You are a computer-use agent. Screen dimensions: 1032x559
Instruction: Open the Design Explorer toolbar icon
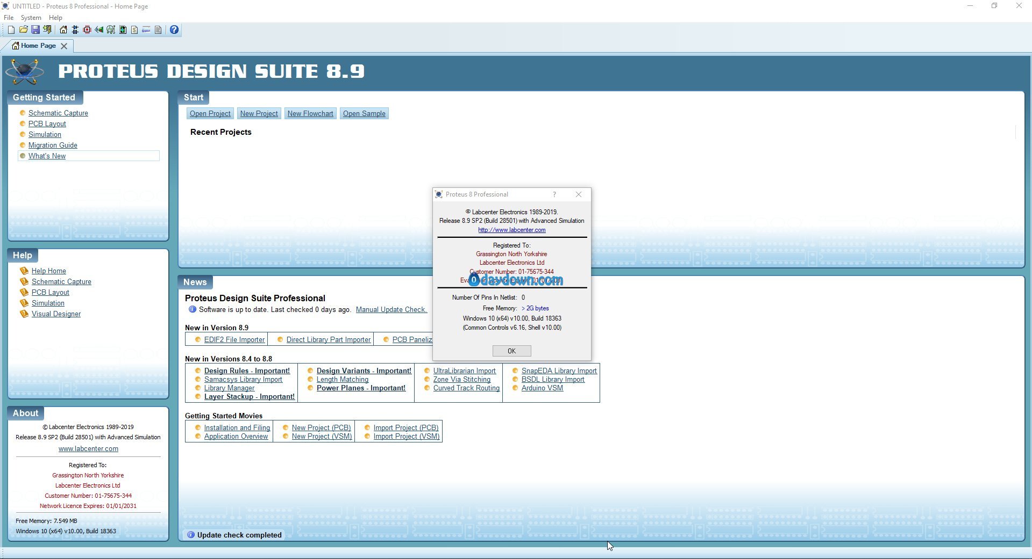click(123, 30)
